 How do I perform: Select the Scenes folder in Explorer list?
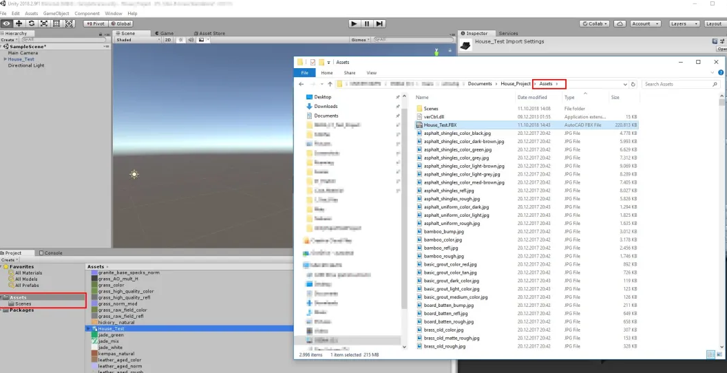(x=431, y=109)
